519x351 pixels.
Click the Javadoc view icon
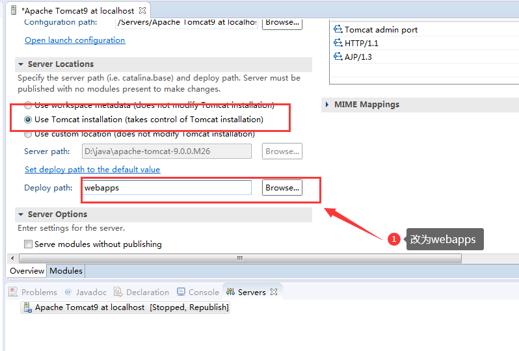click(x=68, y=292)
